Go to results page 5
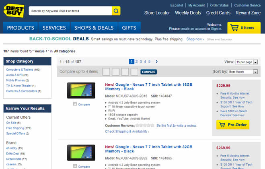The height and width of the screenshot is (169, 265). tap(150, 62)
